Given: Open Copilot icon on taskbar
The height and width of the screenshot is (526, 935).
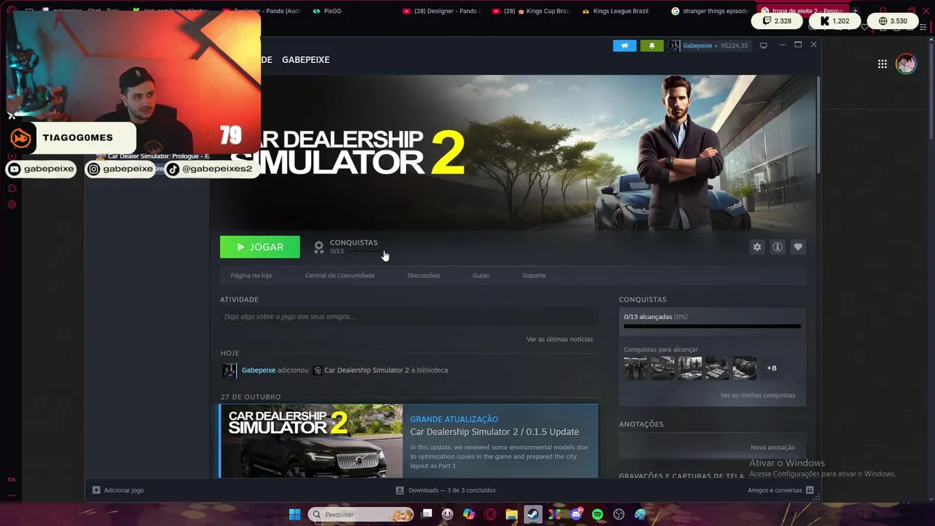Looking at the screenshot, I should point(469,514).
